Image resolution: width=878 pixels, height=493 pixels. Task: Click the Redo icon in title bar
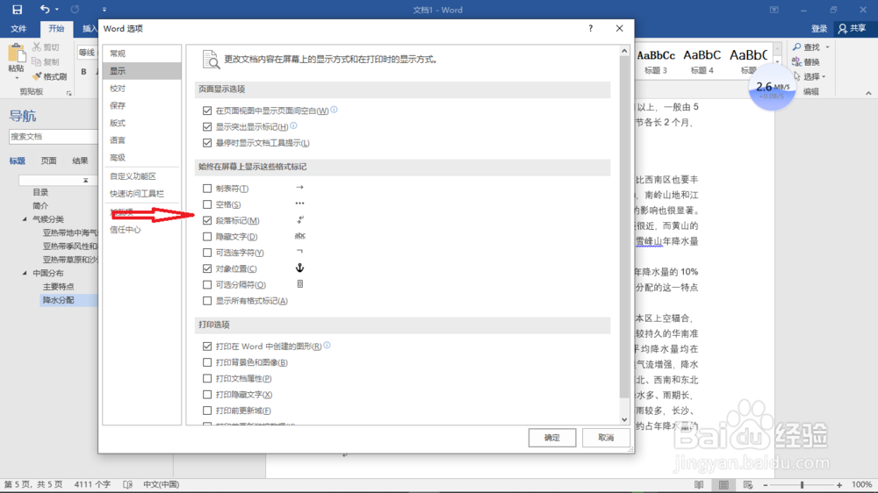coord(75,10)
